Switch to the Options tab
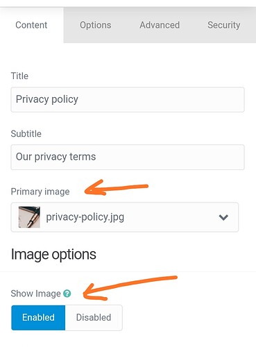Screen dimensions: 256x347 96,25
